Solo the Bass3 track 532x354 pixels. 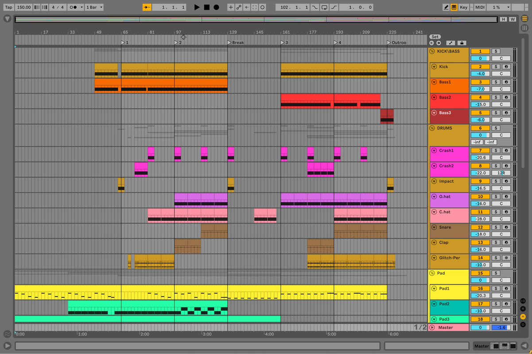coord(496,113)
